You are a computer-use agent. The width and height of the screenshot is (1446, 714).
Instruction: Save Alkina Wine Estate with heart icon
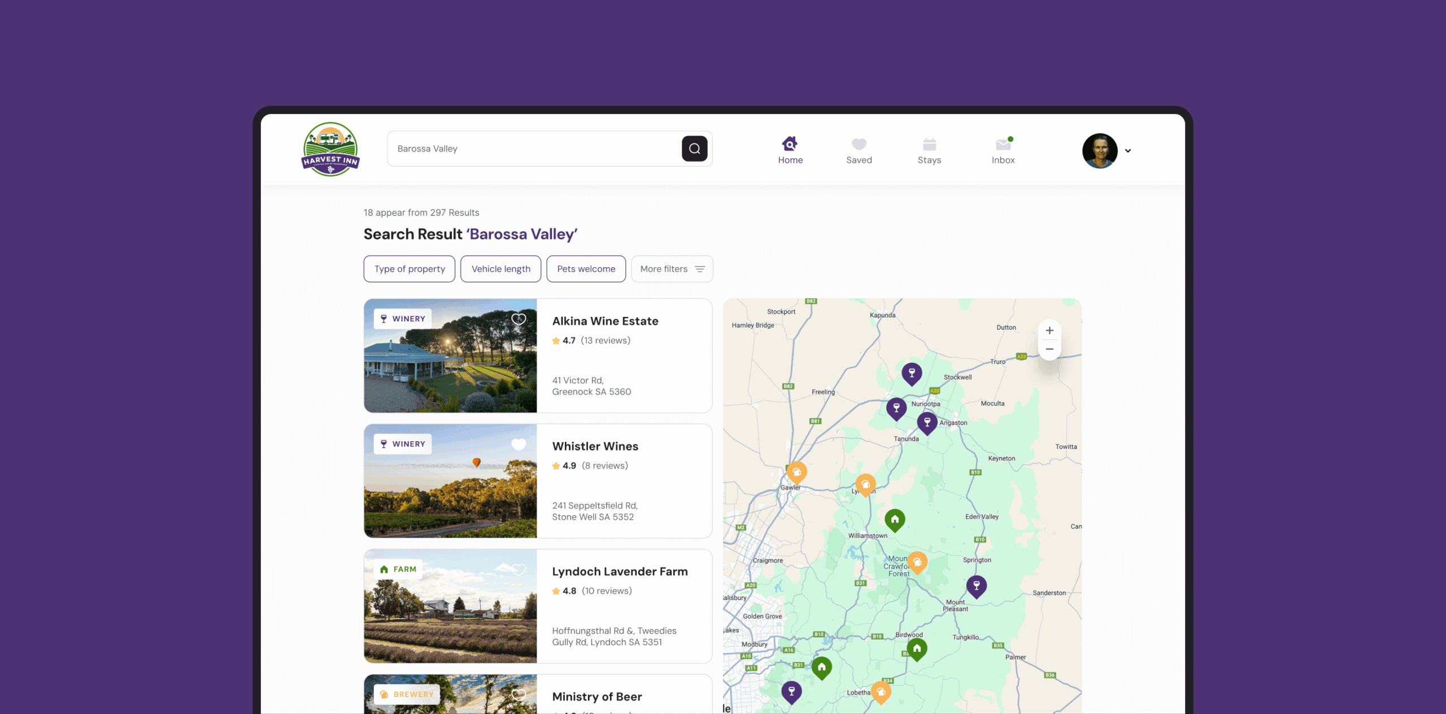coord(518,319)
